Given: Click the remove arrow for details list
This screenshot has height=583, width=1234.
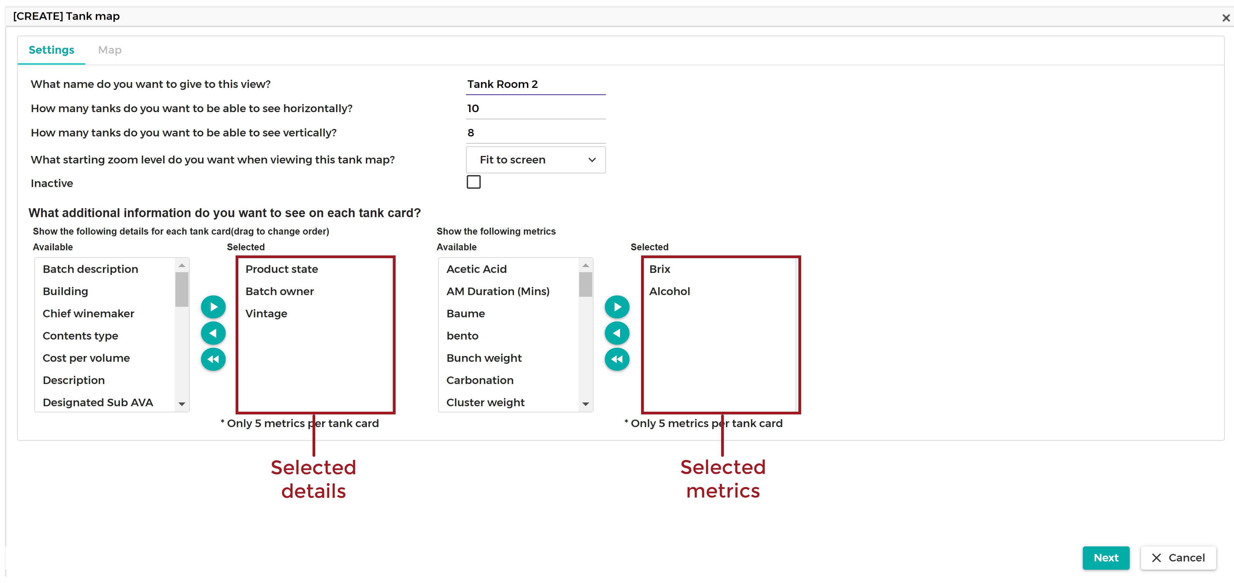Looking at the screenshot, I should (x=213, y=333).
